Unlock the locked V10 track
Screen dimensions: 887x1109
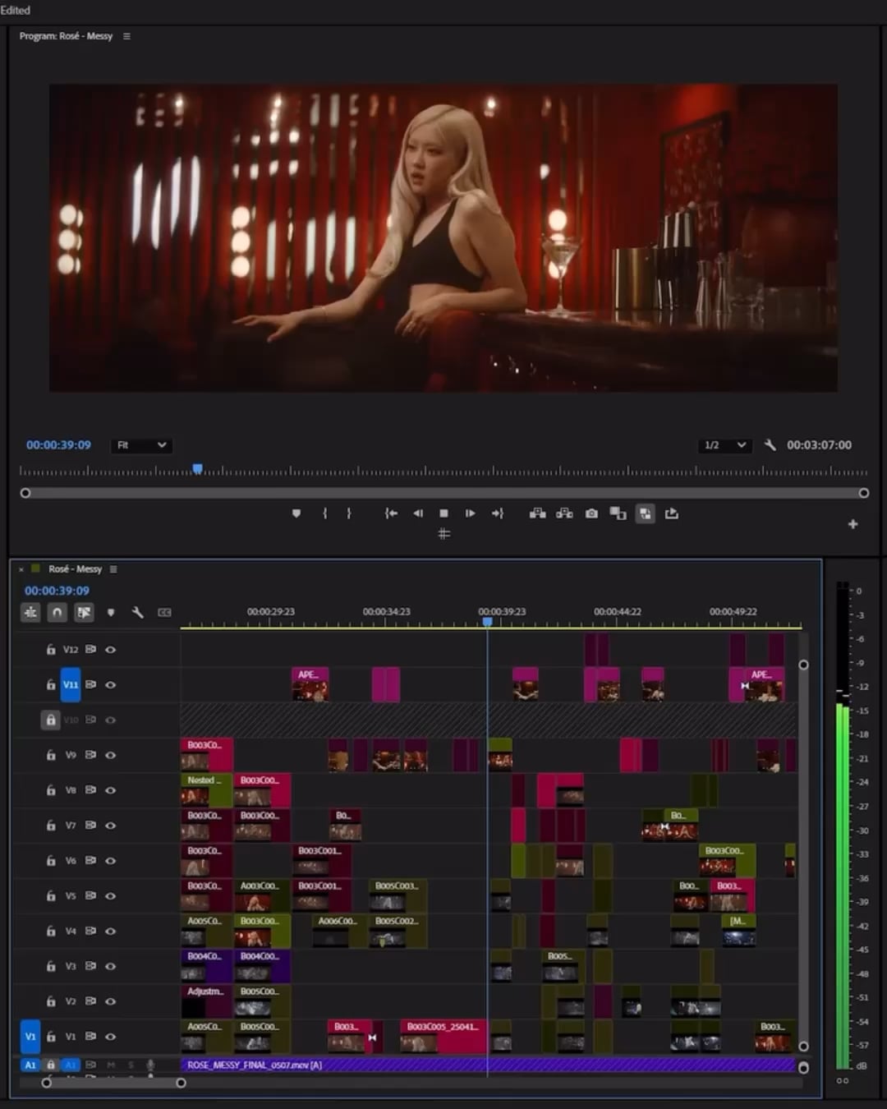pos(51,720)
